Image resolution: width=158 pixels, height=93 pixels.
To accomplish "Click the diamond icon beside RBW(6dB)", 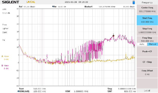I will point(18,91).
